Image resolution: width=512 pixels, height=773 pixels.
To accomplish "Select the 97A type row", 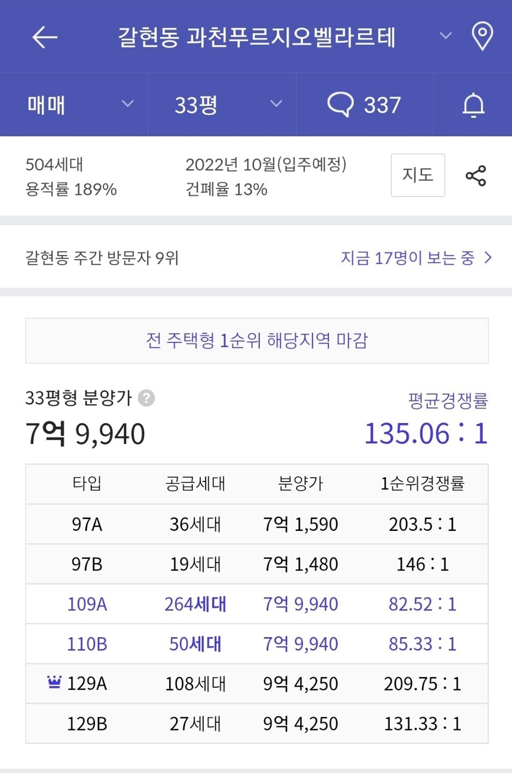I will (x=257, y=524).
